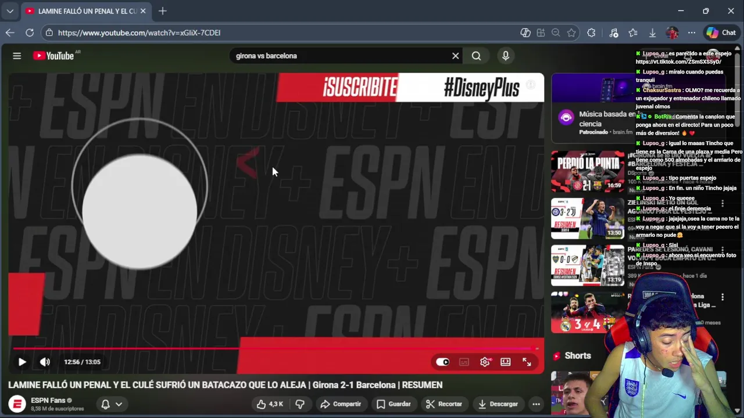The width and height of the screenshot is (744, 418).
Task: Clear the search text with the X
Action: point(456,56)
